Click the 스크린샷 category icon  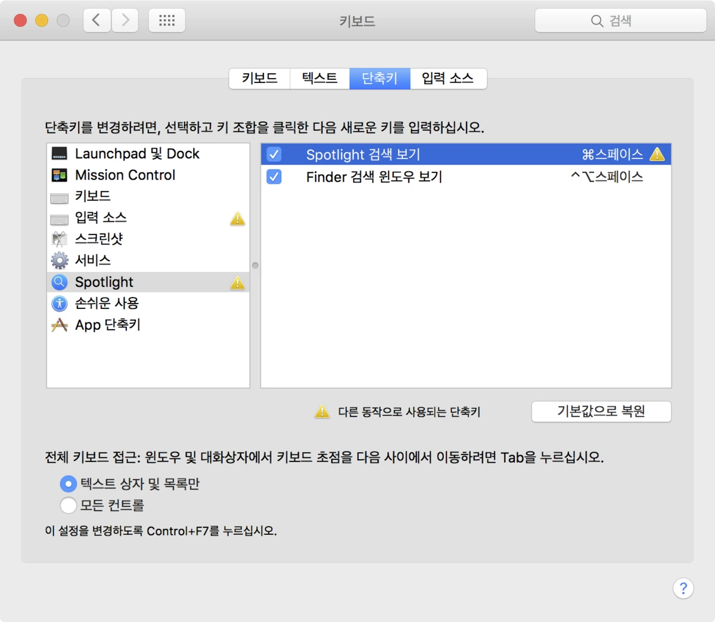(x=60, y=239)
